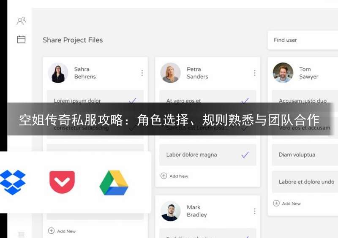Screen dimensions: 338x238
Task: Click the name Petra Sanders
Action: [x=197, y=73]
